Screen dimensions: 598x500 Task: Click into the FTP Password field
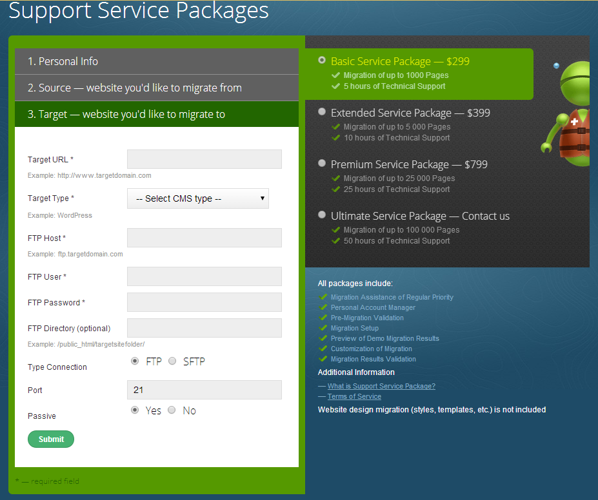204,302
